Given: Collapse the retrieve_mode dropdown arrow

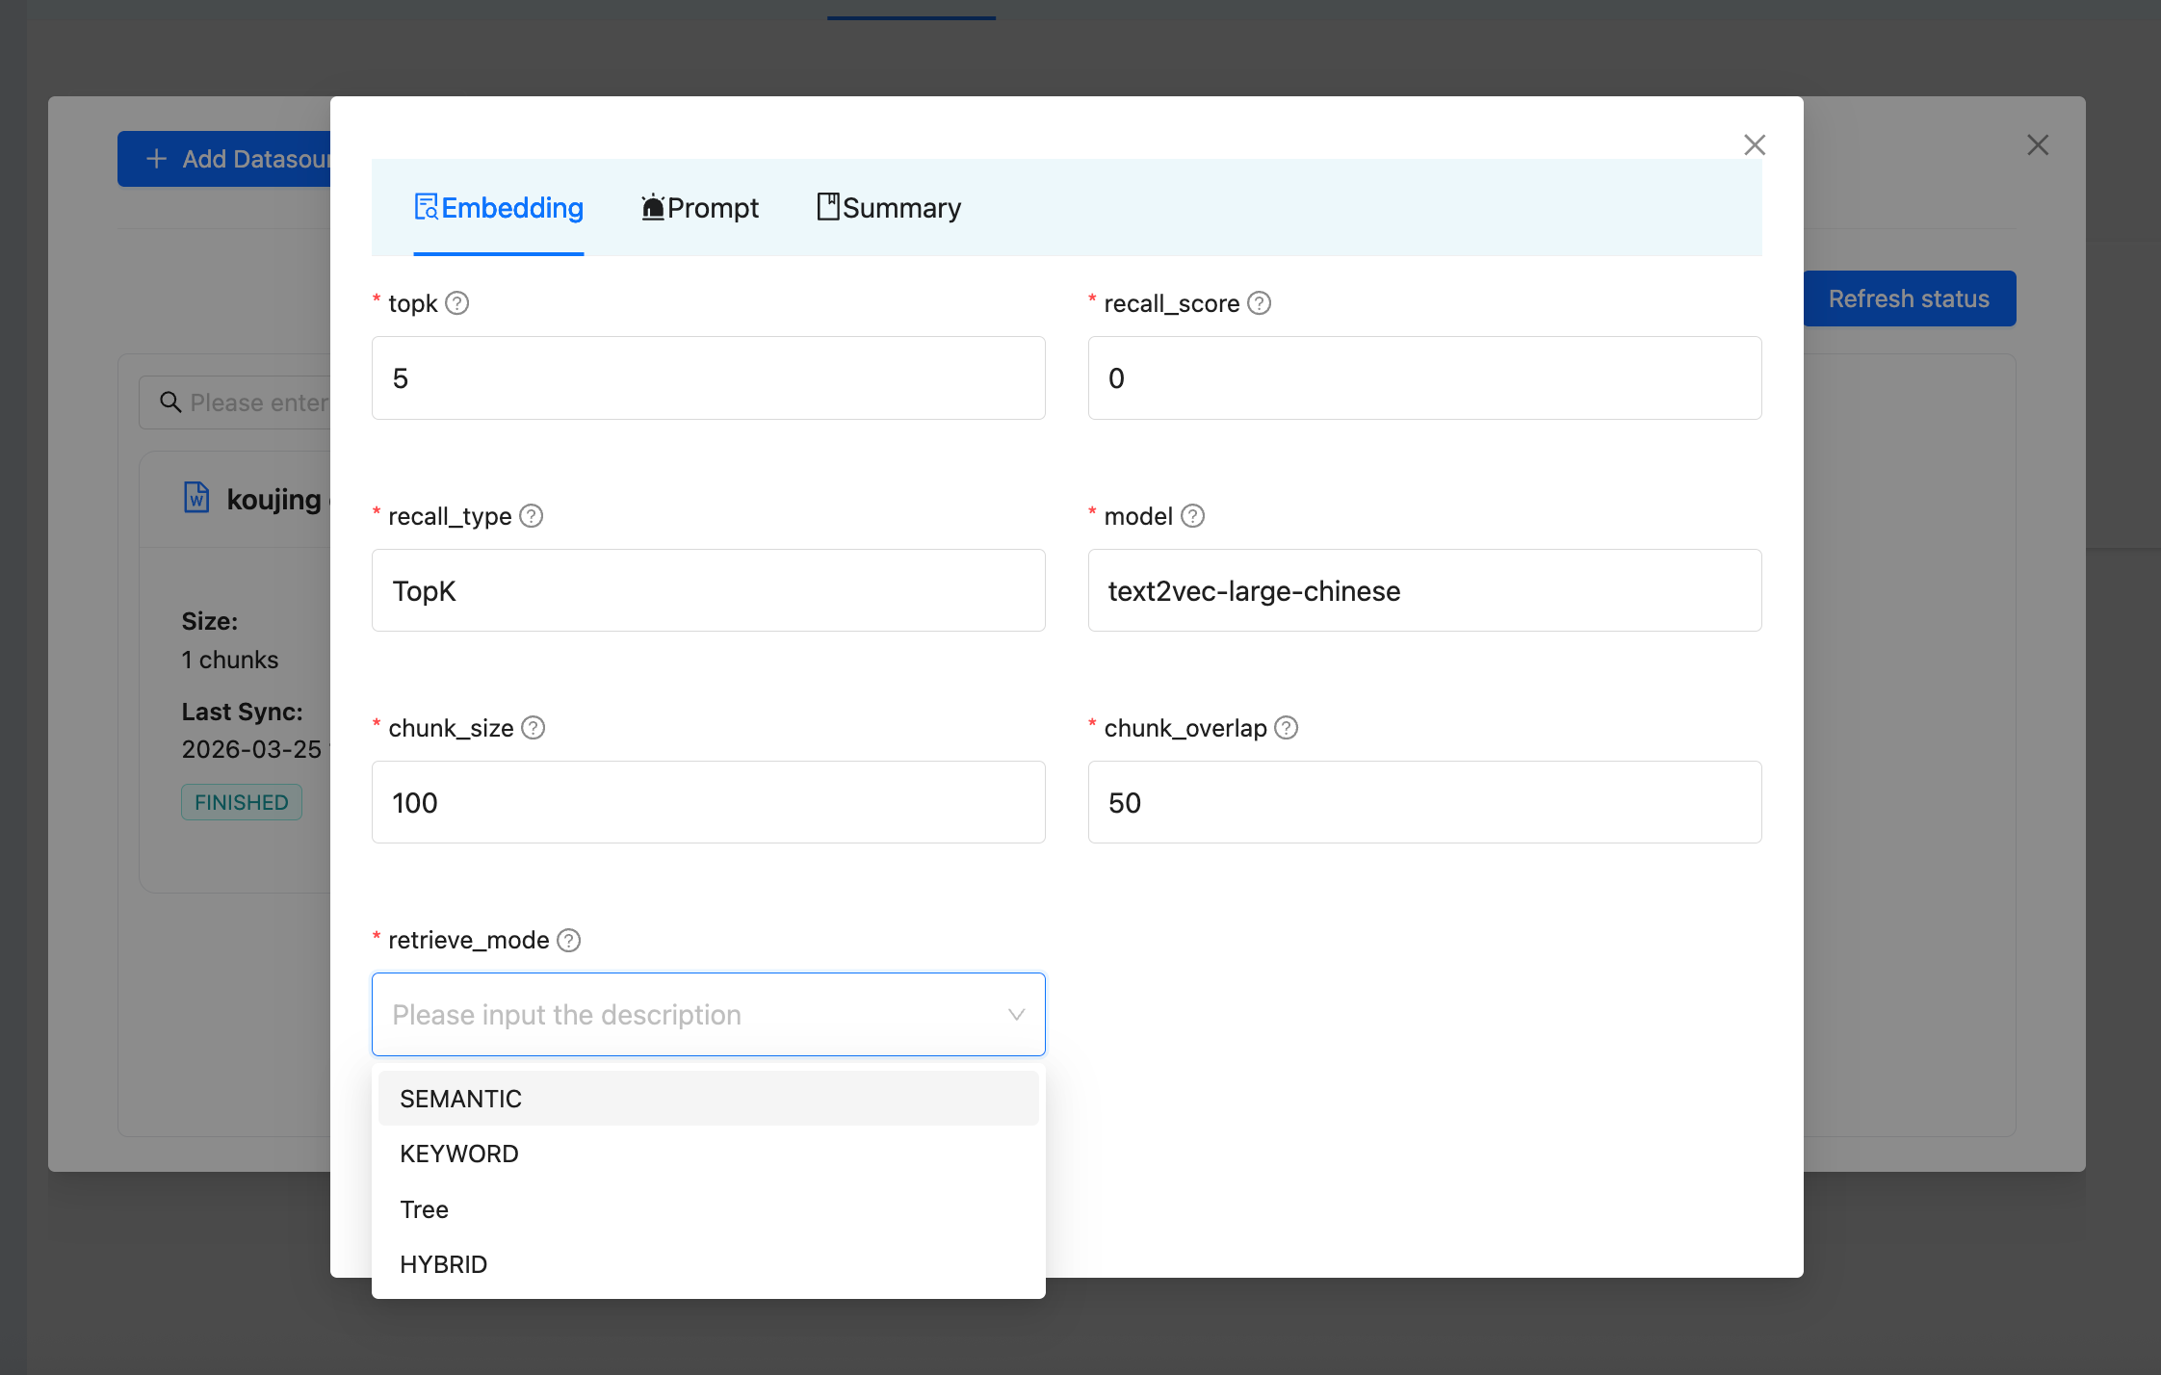Looking at the screenshot, I should coord(1016,1015).
